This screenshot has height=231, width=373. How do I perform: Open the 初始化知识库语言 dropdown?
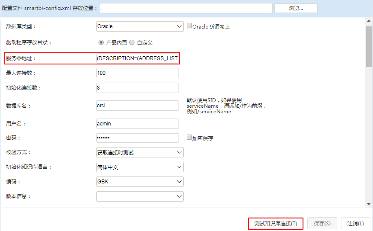tap(140, 167)
